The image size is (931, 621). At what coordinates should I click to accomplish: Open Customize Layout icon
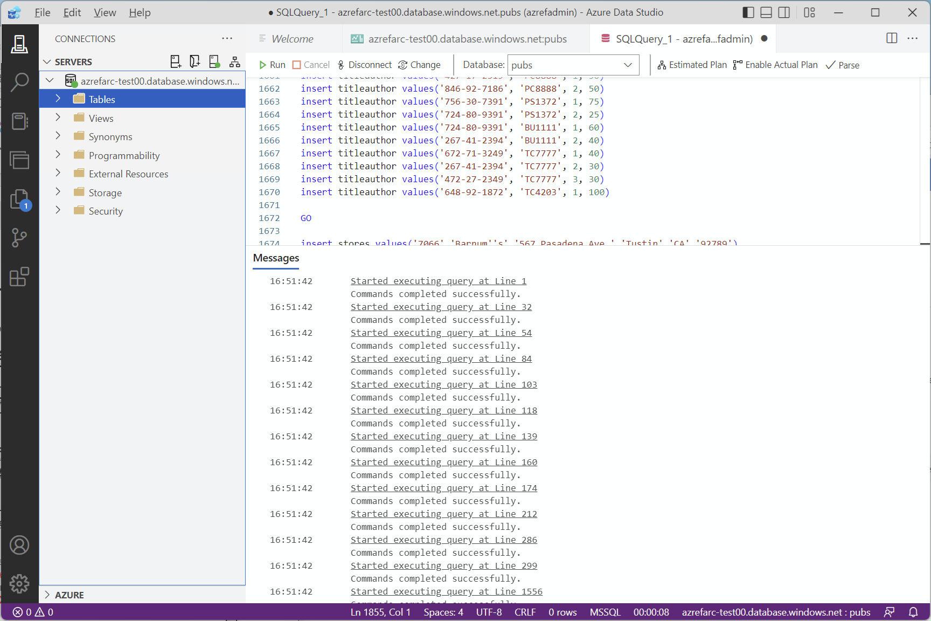click(810, 12)
